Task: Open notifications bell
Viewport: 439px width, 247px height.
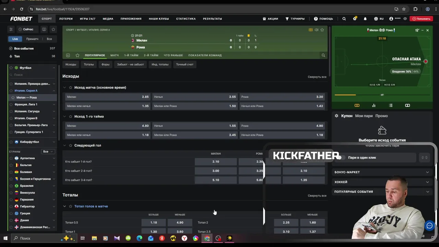Action: pos(365,19)
